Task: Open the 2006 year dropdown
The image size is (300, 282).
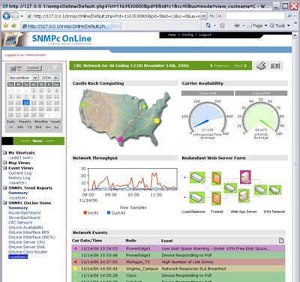Action: 56,78
